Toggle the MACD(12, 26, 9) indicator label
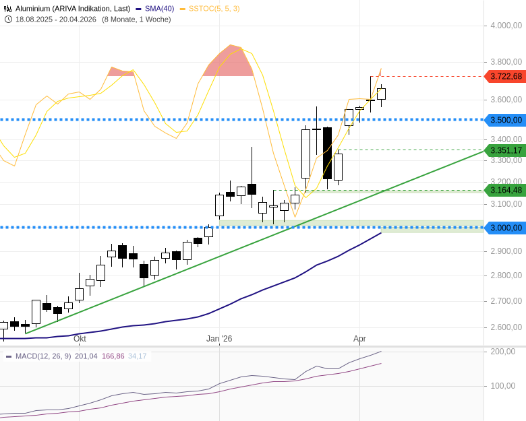Image resolution: width=526 pixels, height=421 pixels. 44,356
